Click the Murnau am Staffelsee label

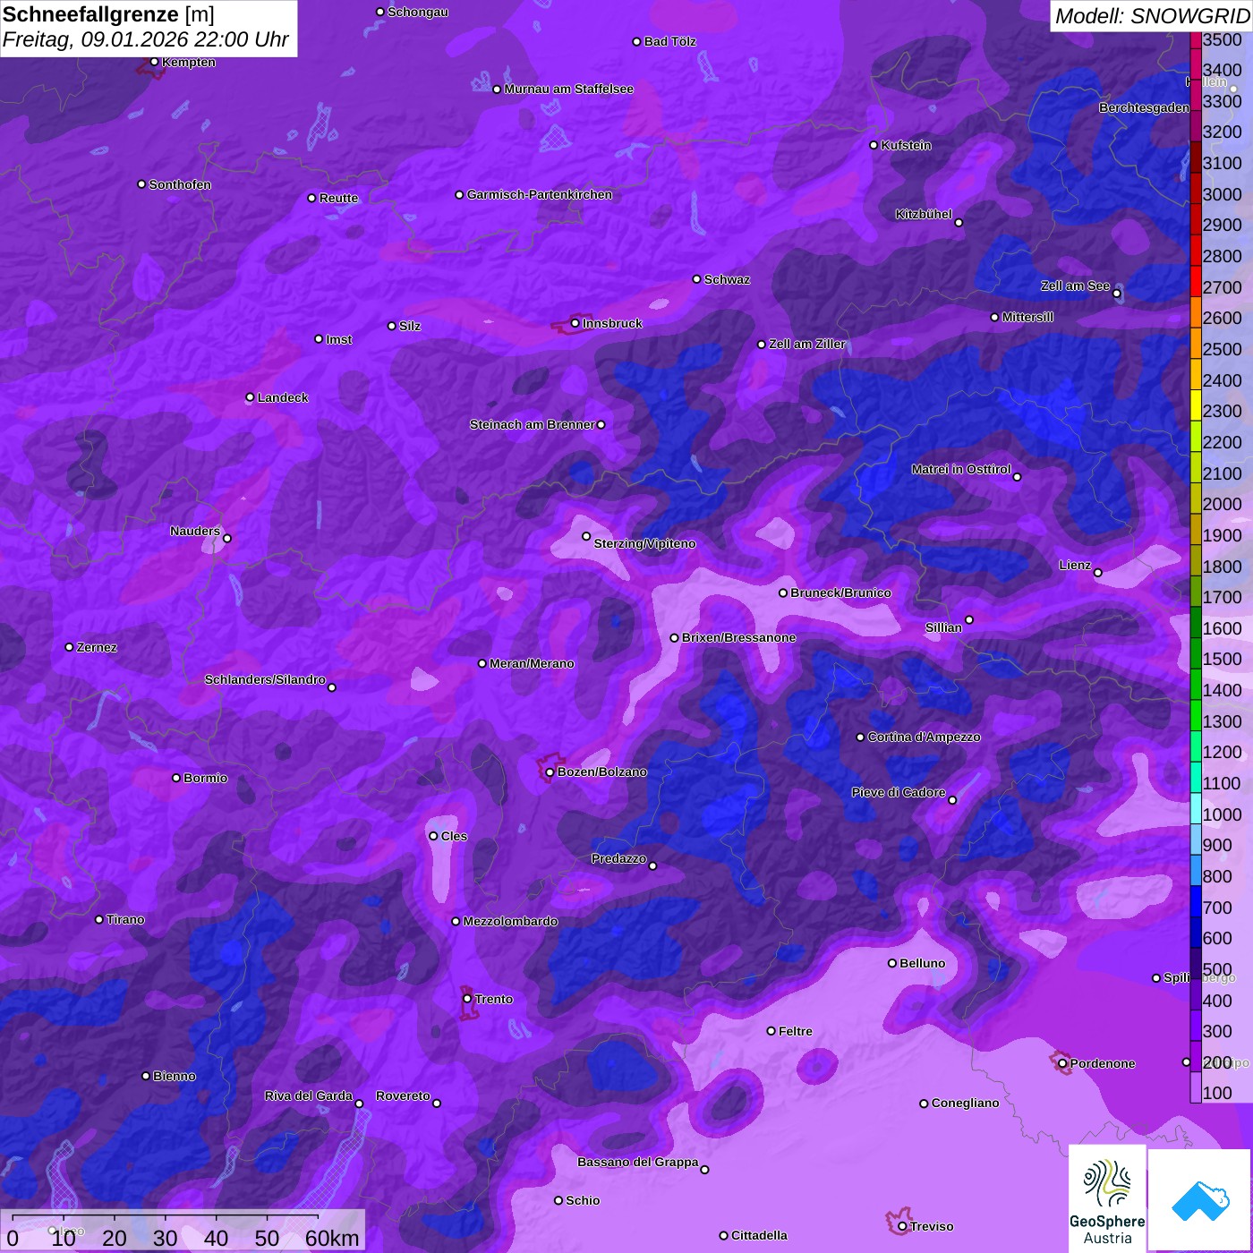568,89
